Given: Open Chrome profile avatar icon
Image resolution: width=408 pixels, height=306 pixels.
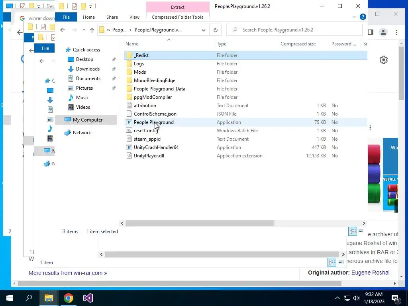Looking at the screenshot, I should [383, 32].
